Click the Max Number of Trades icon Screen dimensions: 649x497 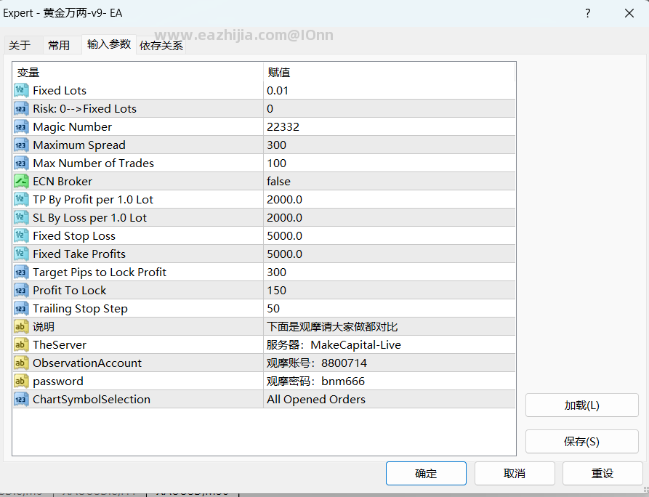(21, 163)
